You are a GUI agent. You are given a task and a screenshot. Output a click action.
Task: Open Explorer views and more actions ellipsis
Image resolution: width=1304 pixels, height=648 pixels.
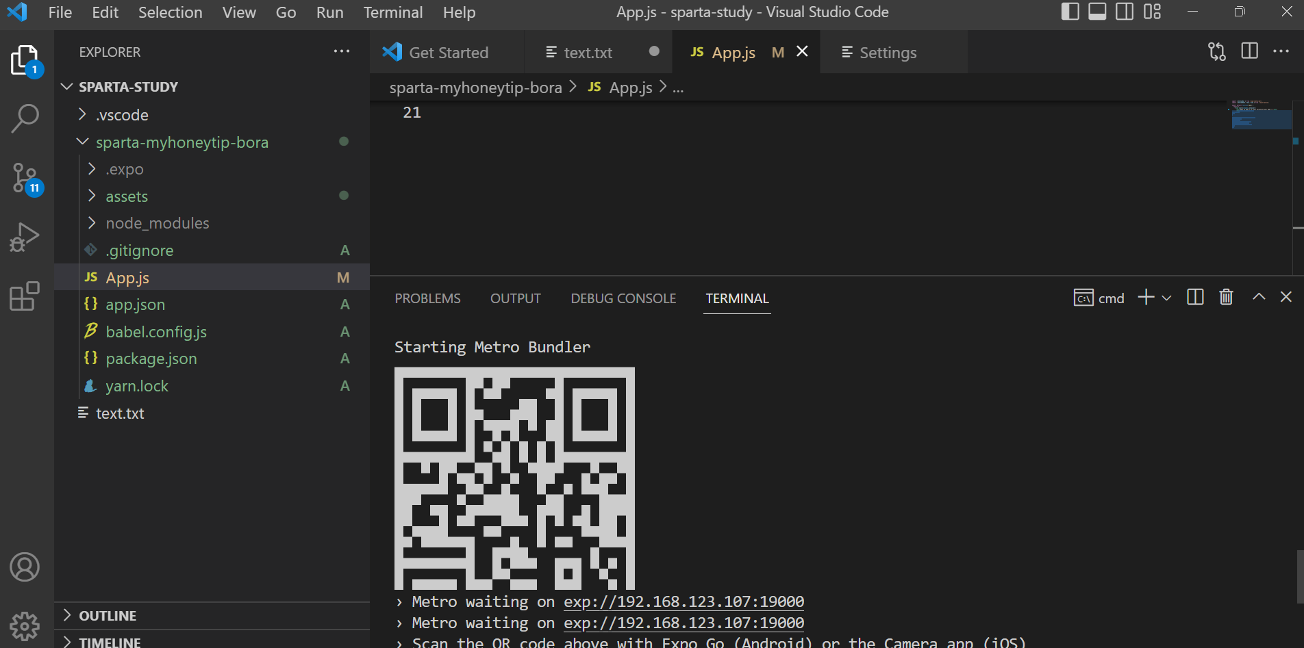(342, 52)
